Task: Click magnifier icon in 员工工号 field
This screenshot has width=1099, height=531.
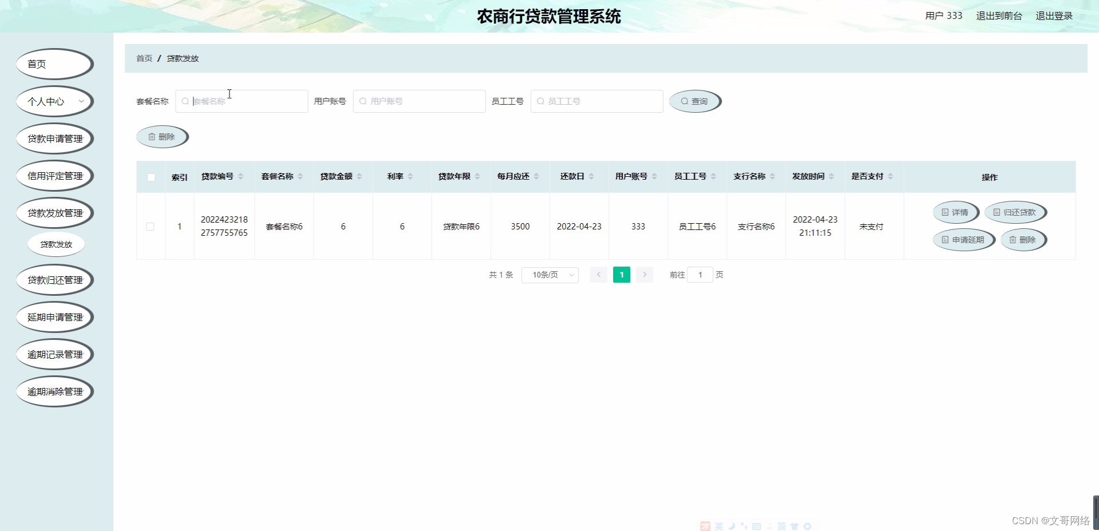Action: pyautogui.click(x=540, y=101)
